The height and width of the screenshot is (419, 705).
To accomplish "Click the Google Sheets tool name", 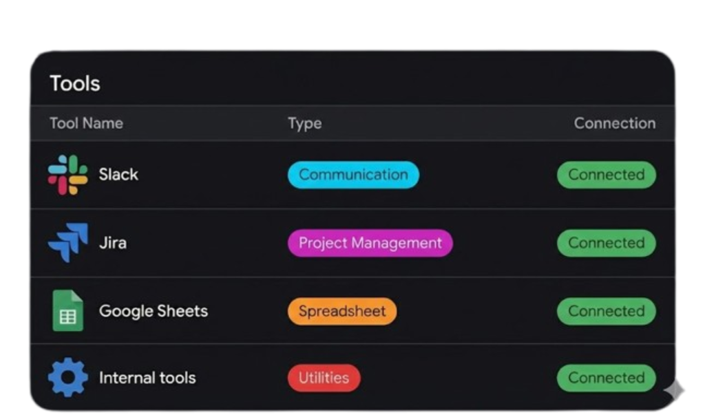I will [154, 311].
